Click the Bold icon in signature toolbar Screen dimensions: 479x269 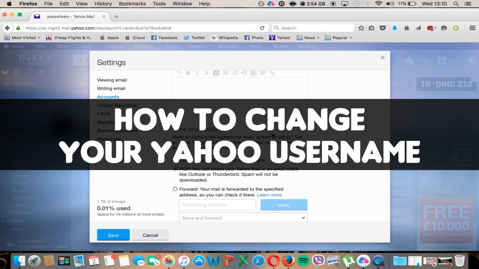click(188, 73)
